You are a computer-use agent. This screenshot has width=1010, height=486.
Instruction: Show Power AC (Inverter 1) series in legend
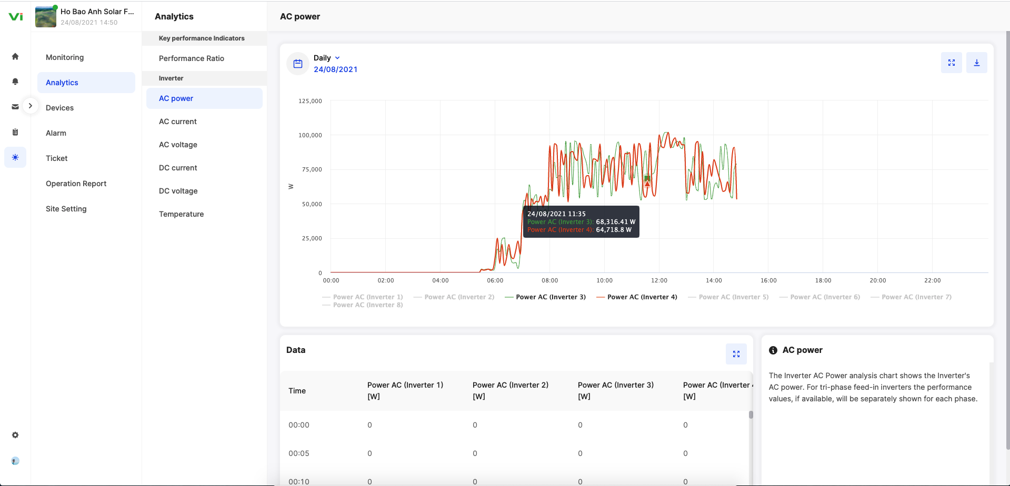point(367,297)
